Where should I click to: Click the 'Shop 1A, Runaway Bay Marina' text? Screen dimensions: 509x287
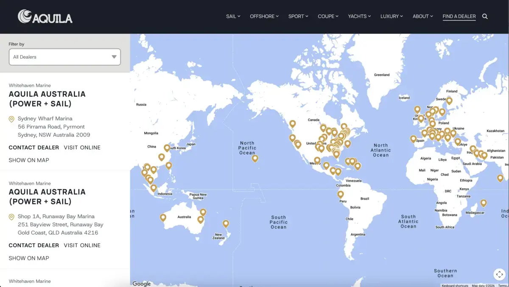(x=56, y=217)
